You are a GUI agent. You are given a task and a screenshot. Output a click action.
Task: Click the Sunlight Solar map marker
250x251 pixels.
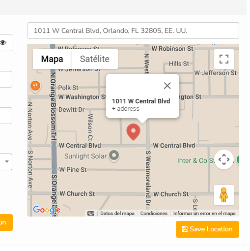coord(114,156)
